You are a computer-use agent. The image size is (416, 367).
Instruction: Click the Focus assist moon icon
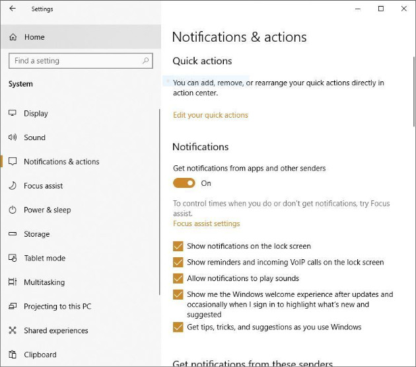point(13,186)
